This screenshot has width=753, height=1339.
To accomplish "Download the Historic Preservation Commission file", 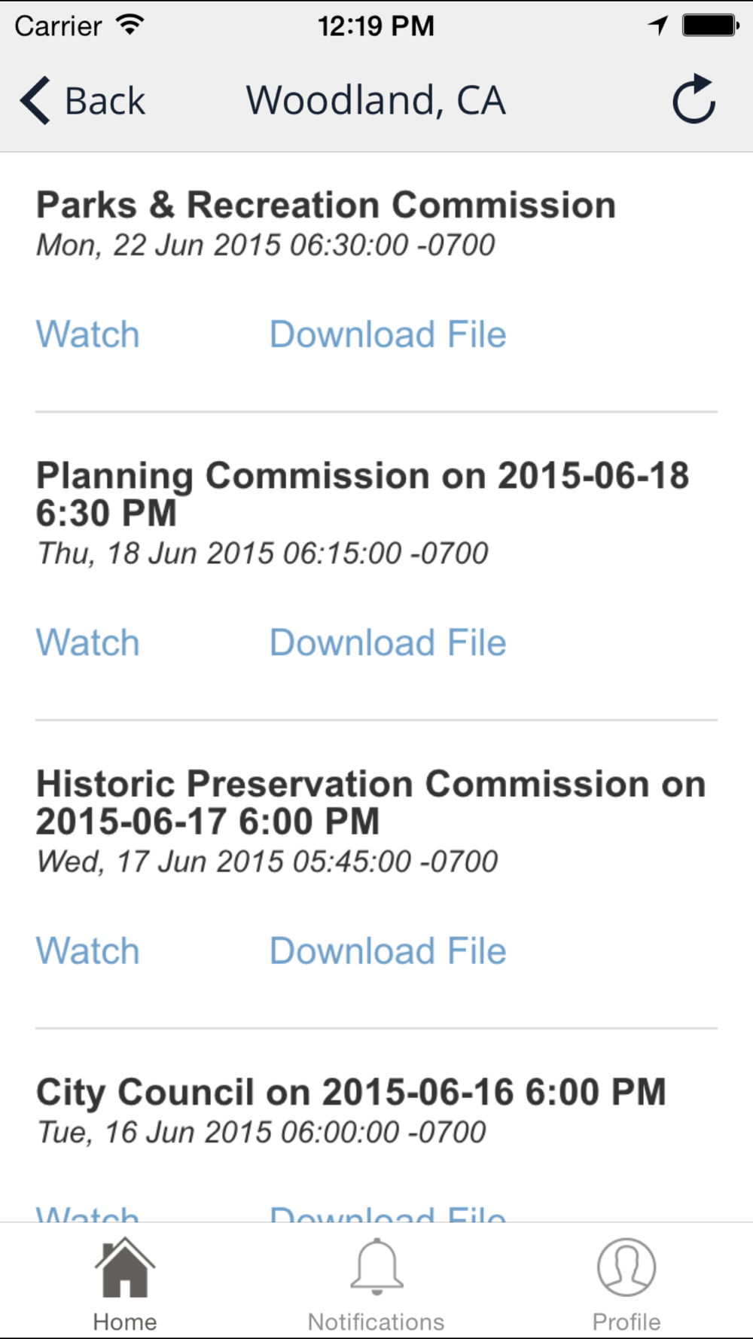I will click(x=388, y=950).
